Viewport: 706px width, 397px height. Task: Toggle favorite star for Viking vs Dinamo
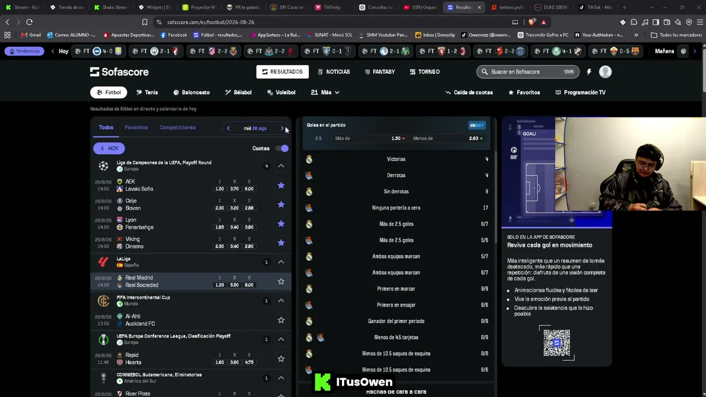281,243
